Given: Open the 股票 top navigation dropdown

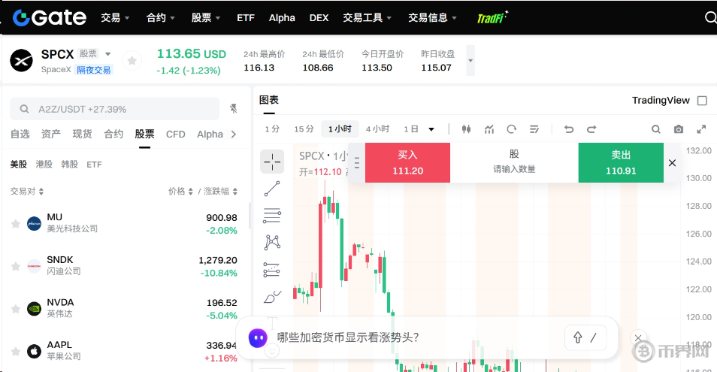Looking at the screenshot, I should pos(206,18).
